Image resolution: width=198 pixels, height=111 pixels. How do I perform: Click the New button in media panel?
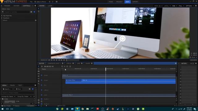point(19,89)
